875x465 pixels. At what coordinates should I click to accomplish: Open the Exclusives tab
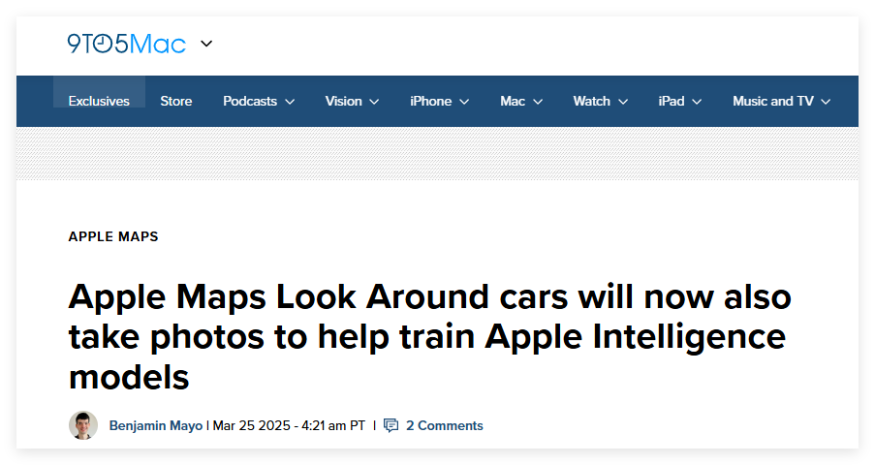coord(99,101)
